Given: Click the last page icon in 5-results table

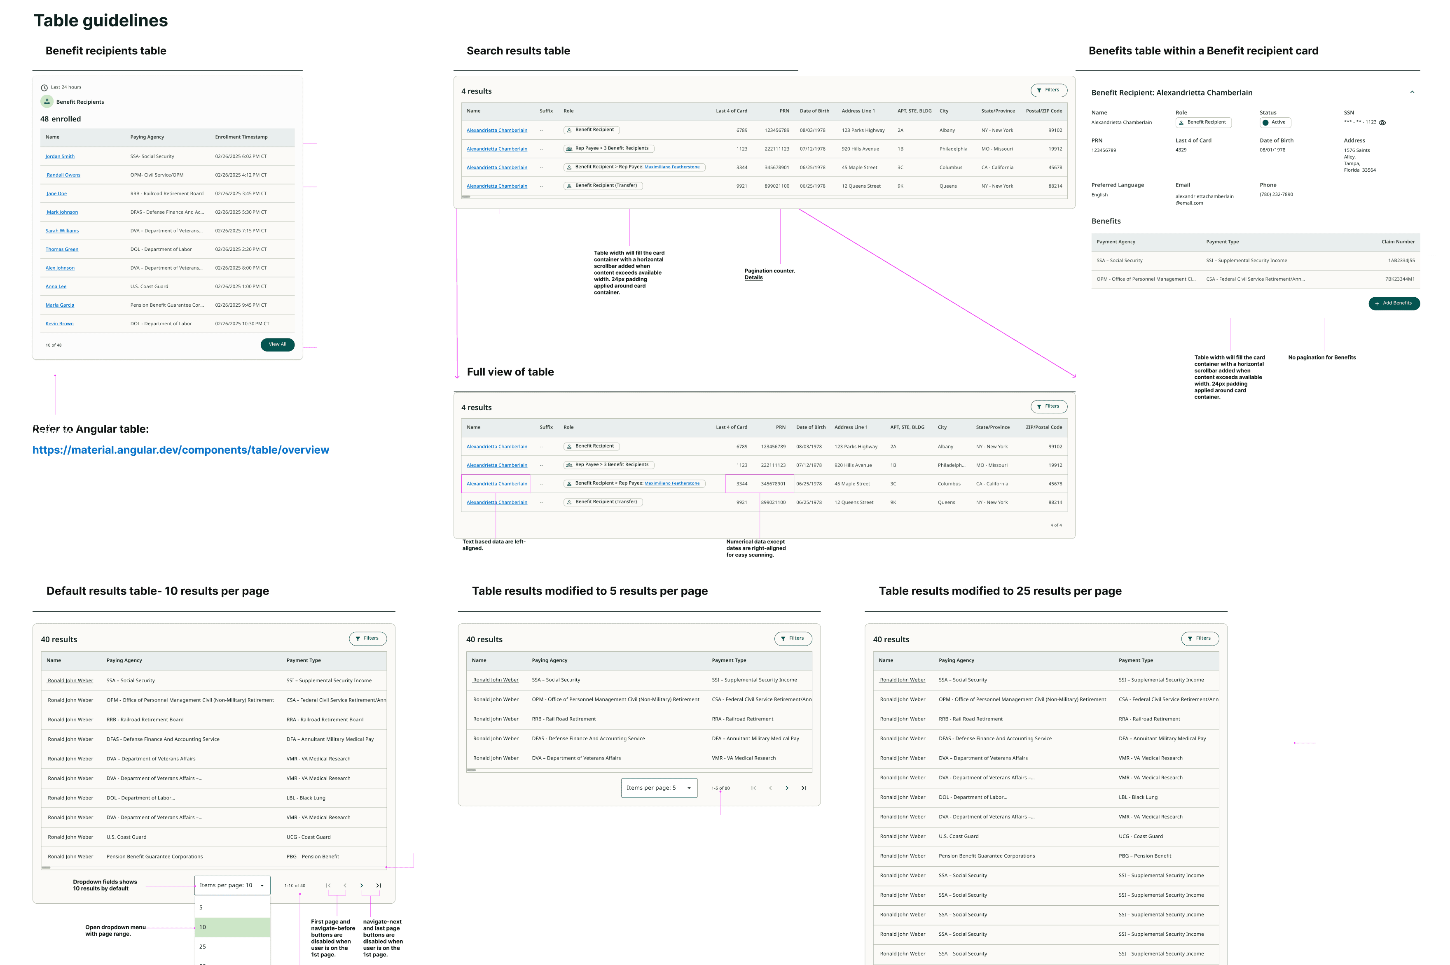Looking at the screenshot, I should point(804,788).
